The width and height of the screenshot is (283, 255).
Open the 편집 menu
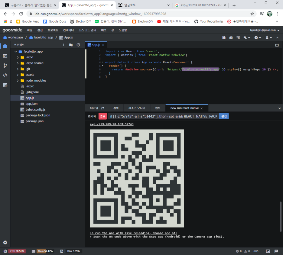40,30
